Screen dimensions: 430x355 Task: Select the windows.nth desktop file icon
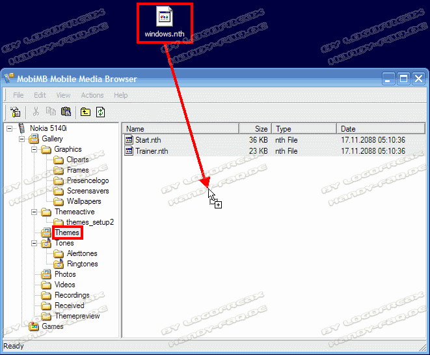tap(165, 16)
